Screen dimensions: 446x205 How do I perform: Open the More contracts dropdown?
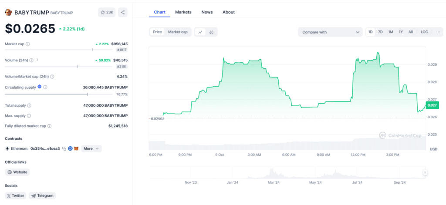(91, 148)
